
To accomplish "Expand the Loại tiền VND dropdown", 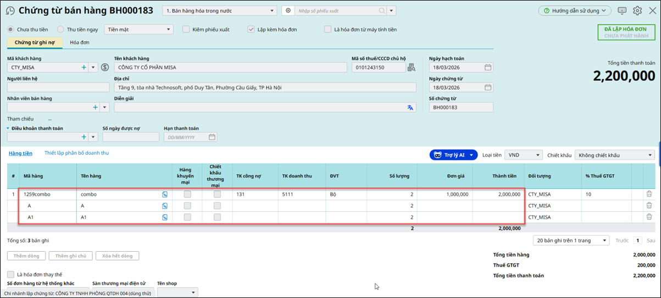I will 524,155.
